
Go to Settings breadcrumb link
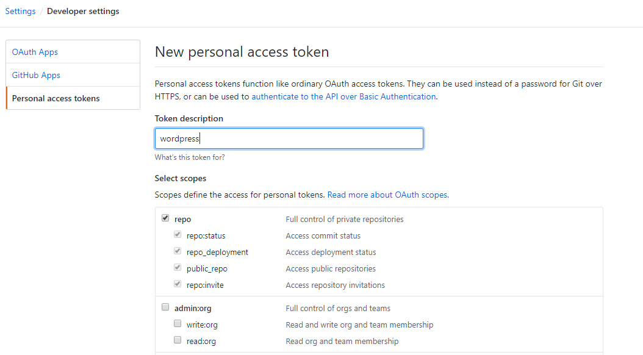click(x=20, y=12)
